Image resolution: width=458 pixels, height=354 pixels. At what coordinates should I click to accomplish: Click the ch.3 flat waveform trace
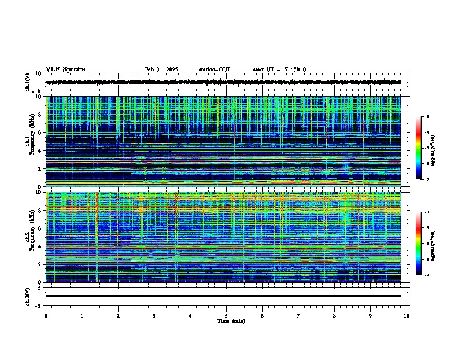pos(223,296)
